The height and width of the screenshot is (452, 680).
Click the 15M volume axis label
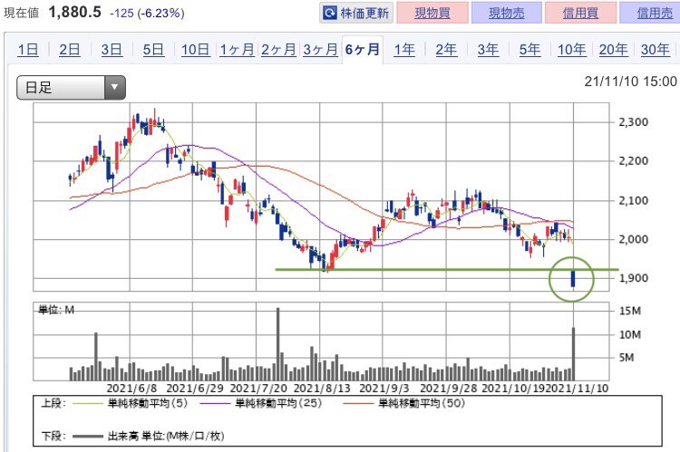(630, 311)
